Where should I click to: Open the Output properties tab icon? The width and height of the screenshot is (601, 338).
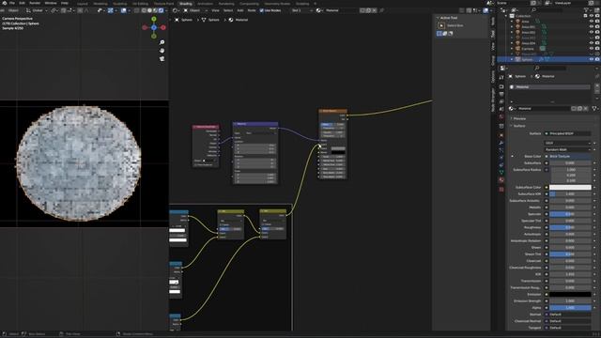(x=501, y=95)
